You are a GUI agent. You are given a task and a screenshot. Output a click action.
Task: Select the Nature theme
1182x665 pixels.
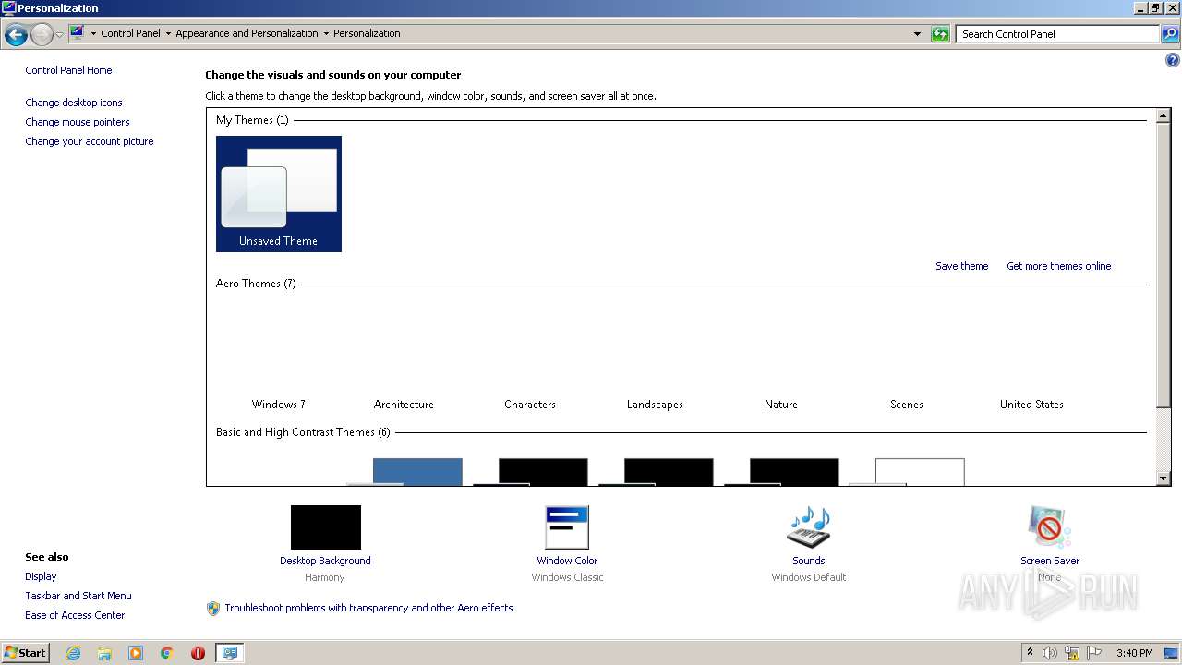(x=781, y=356)
